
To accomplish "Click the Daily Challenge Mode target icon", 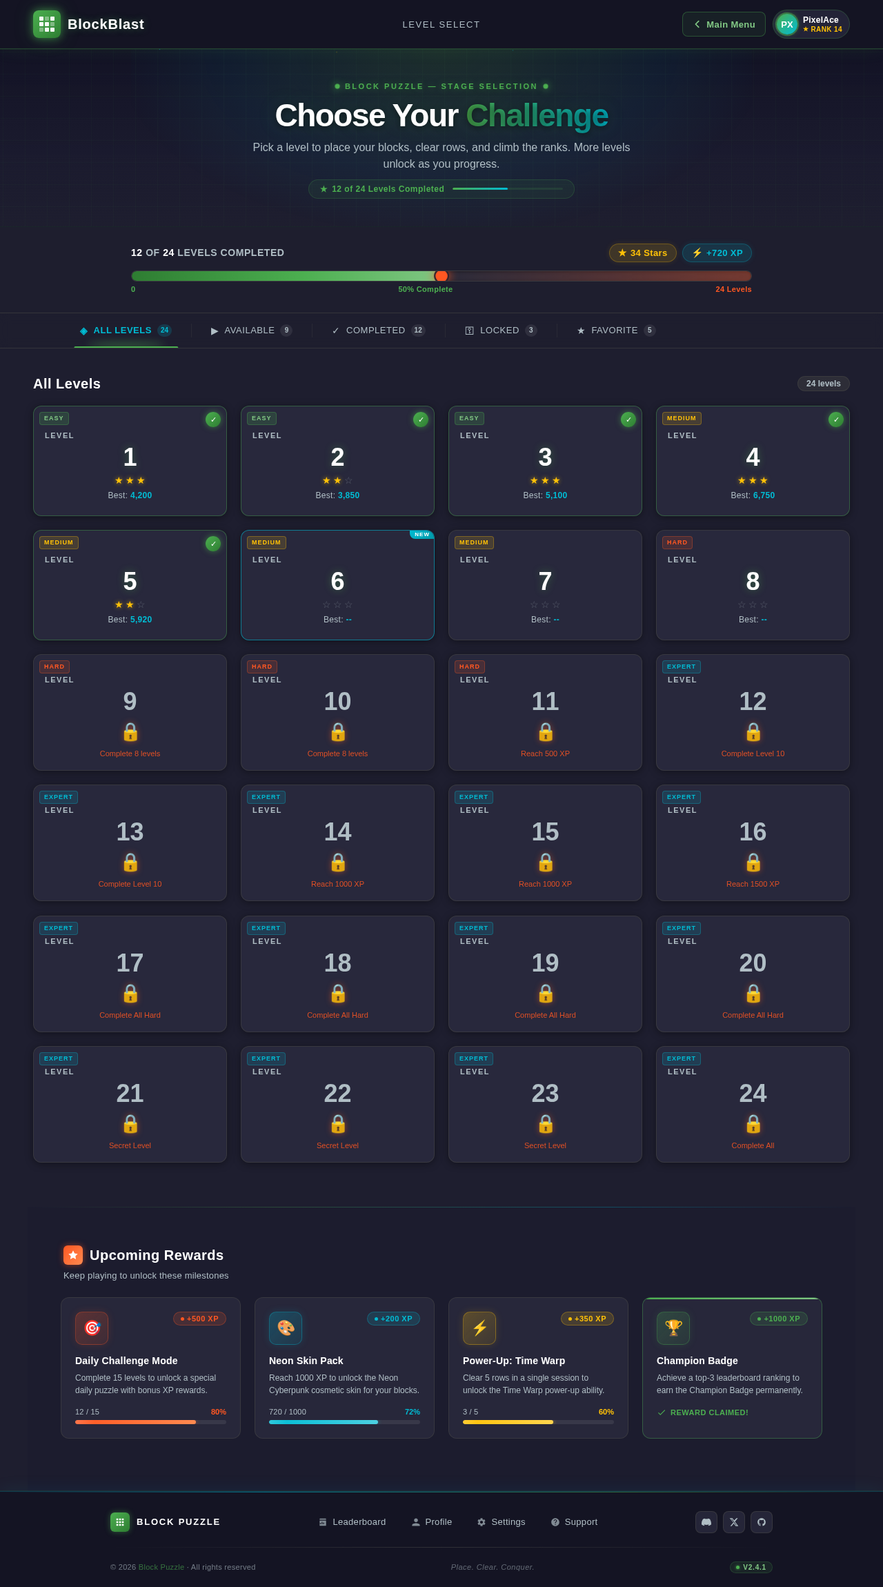I will [92, 1328].
